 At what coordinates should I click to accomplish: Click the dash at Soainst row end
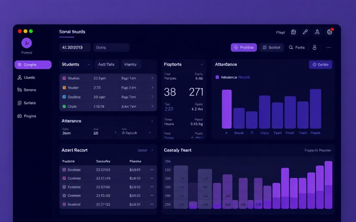tap(152, 204)
